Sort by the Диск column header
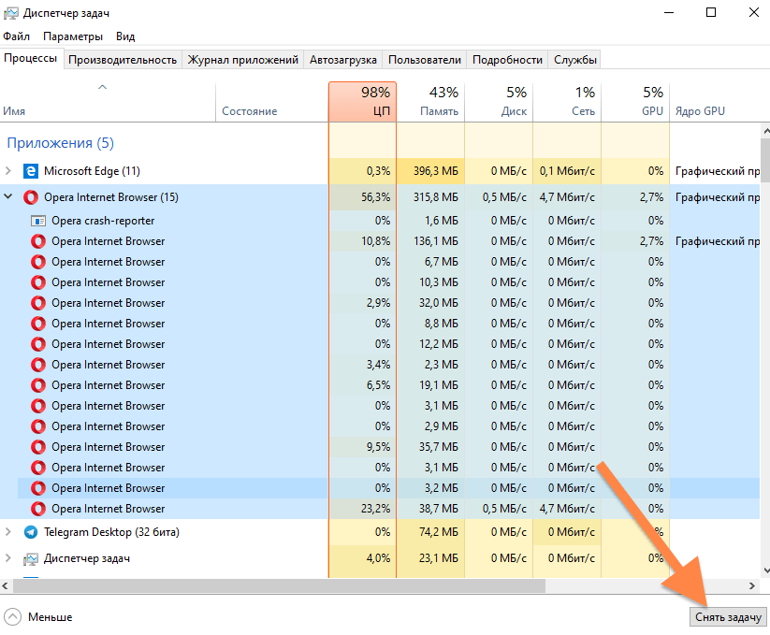The height and width of the screenshot is (635, 770). click(x=499, y=102)
